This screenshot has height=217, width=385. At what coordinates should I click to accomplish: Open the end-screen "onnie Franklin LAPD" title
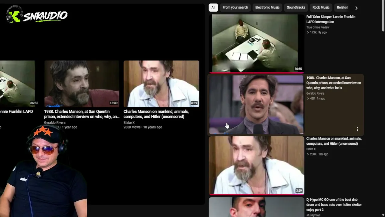tap(17, 112)
